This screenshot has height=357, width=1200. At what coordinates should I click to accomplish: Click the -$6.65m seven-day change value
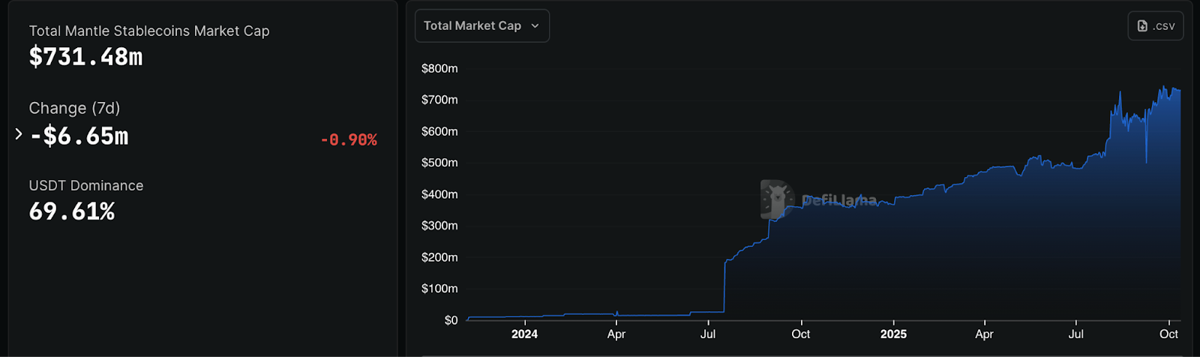coord(79,136)
